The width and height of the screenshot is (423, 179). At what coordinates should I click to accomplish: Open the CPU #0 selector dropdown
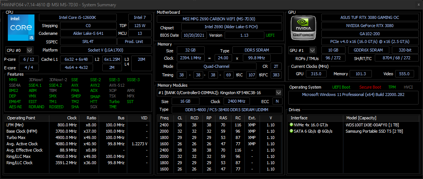[x=19, y=50]
